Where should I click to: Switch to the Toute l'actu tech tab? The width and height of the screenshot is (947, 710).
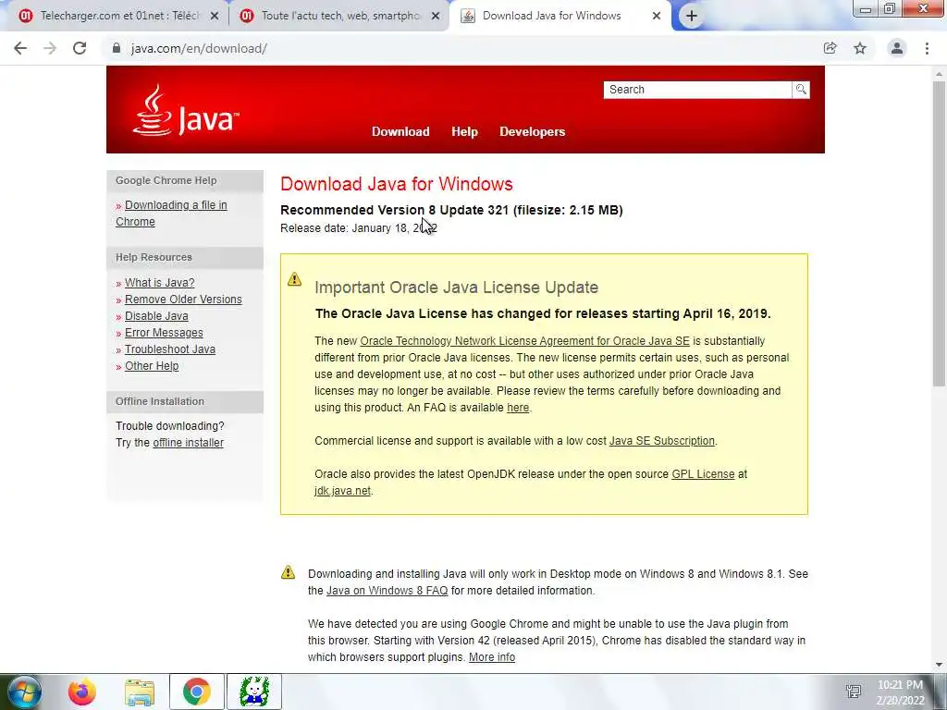(x=341, y=17)
